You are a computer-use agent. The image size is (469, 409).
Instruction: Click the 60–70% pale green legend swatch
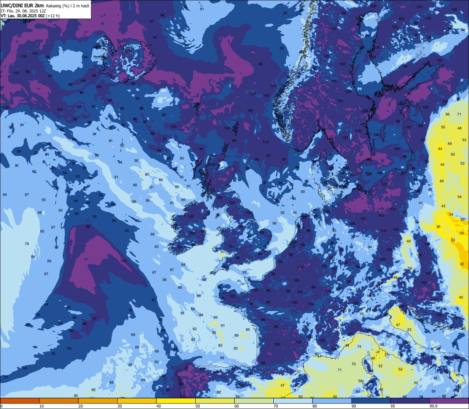[x=254, y=401]
